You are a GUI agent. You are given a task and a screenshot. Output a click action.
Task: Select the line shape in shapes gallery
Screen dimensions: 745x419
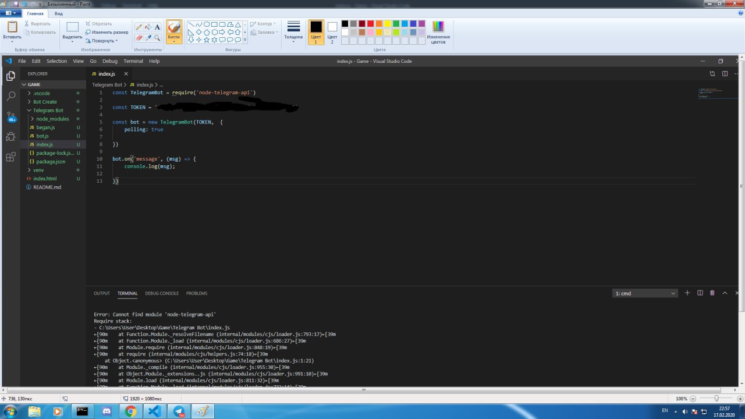pos(191,24)
